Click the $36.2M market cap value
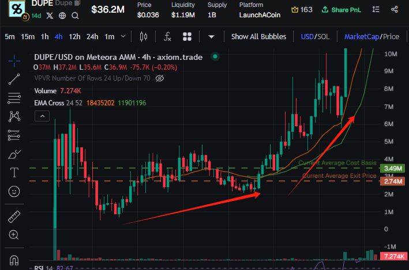 pos(108,10)
